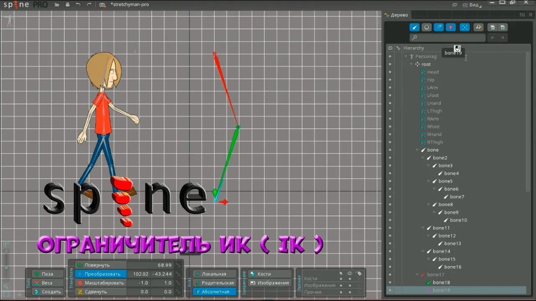536x301 pixels.
Task: Select the Сдвинуть shear tool
Action: [x=101, y=291]
